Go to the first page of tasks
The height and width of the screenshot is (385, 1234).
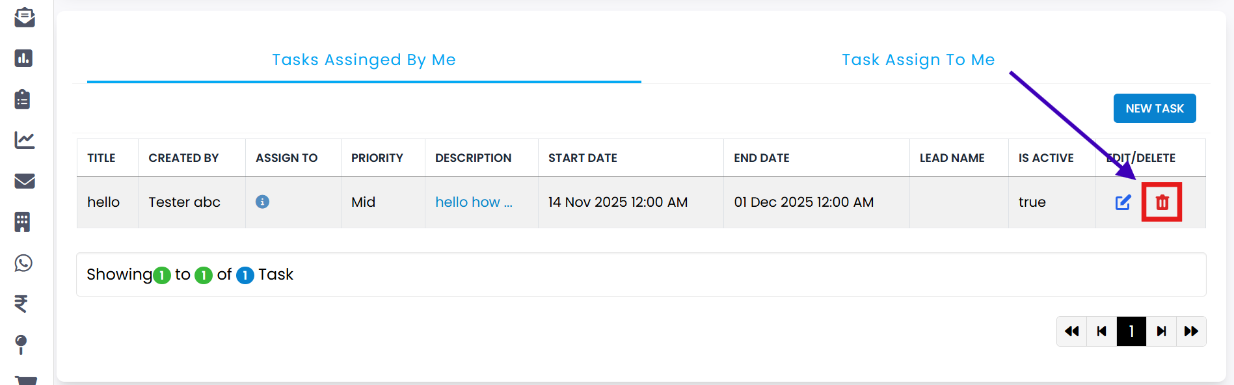(x=1071, y=331)
